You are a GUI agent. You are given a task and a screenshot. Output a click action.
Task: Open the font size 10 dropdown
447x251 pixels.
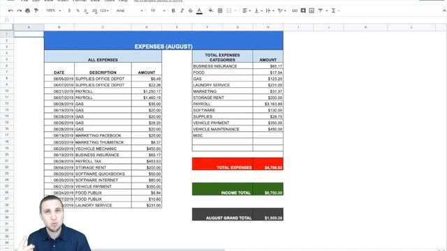(x=158, y=10)
